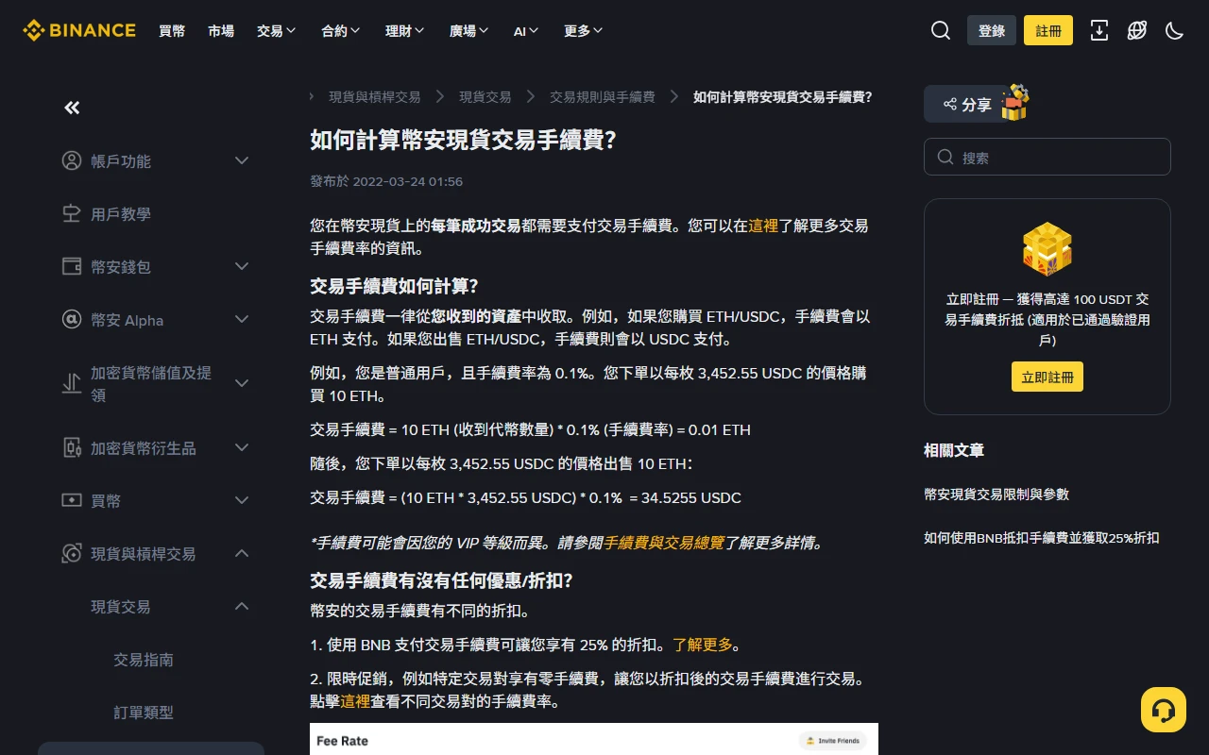Click the download app icon
This screenshot has height=755, width=1209.
point(1099,30)
